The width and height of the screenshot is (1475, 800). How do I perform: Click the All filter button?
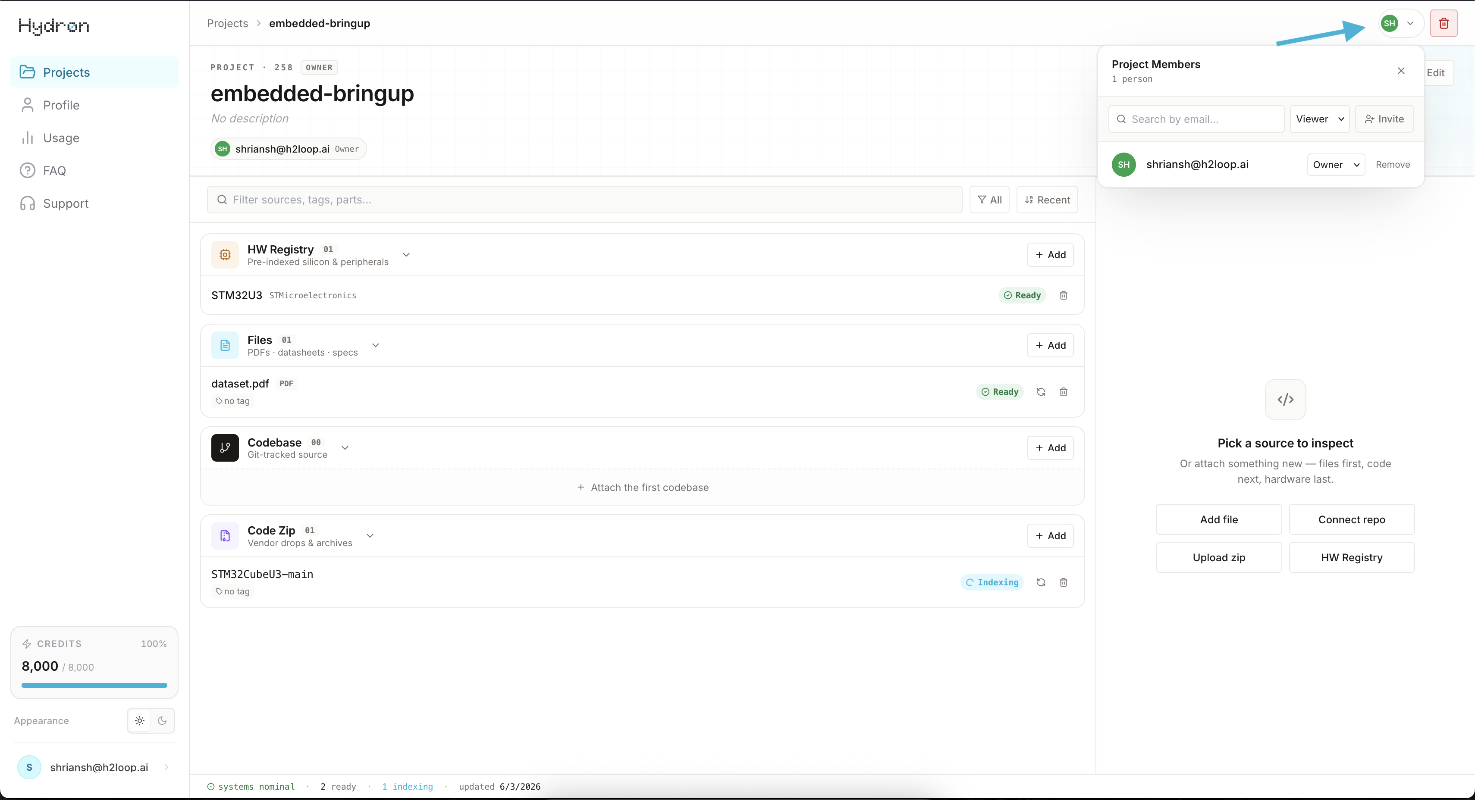coord(989,200)
